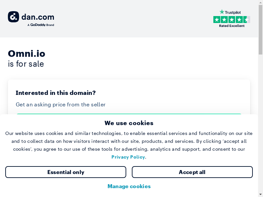Open the Privacy Policy link
Image resolution: width=263 pixels, height=197 pixels.
(x=128, y=157)
